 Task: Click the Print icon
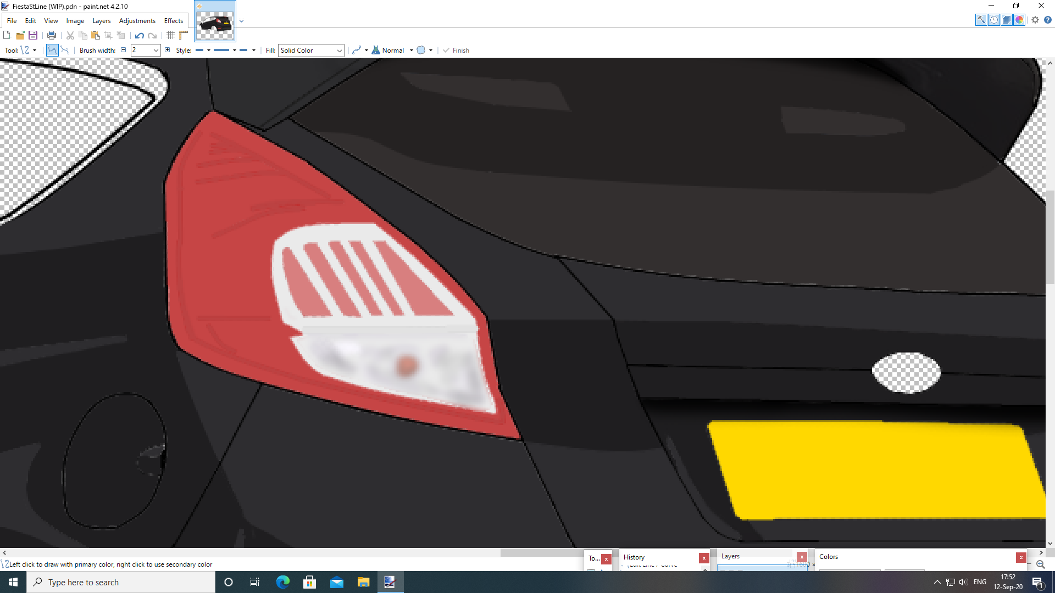pos(52,36)
